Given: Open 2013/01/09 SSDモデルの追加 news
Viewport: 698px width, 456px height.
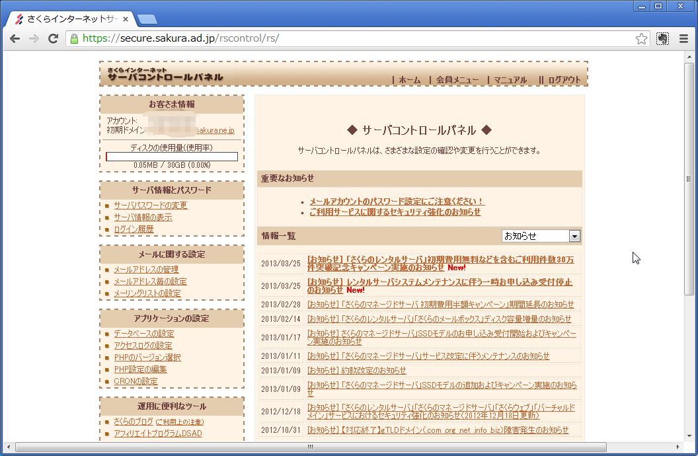Looking at the screenshot, I should click(x=442, y=389).
